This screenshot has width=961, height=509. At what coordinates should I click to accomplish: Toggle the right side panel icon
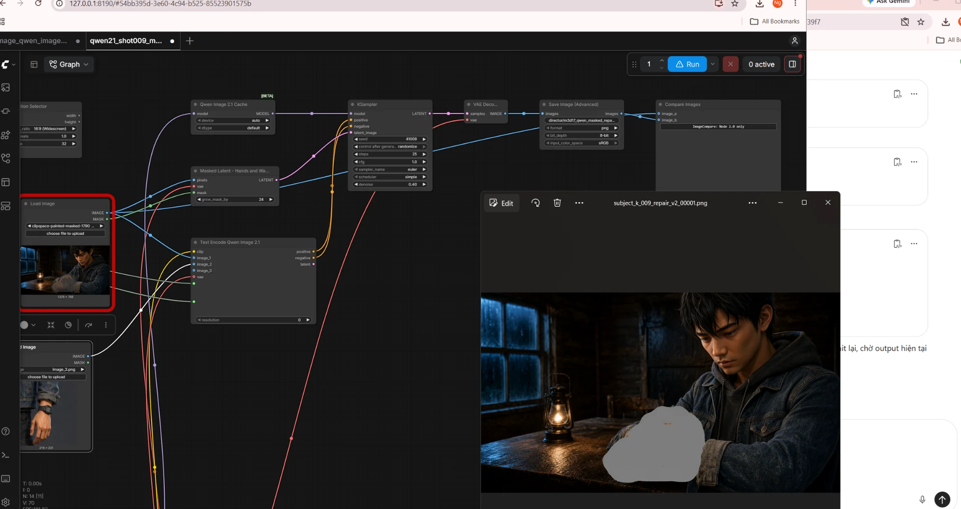click(x=792, y=64)
